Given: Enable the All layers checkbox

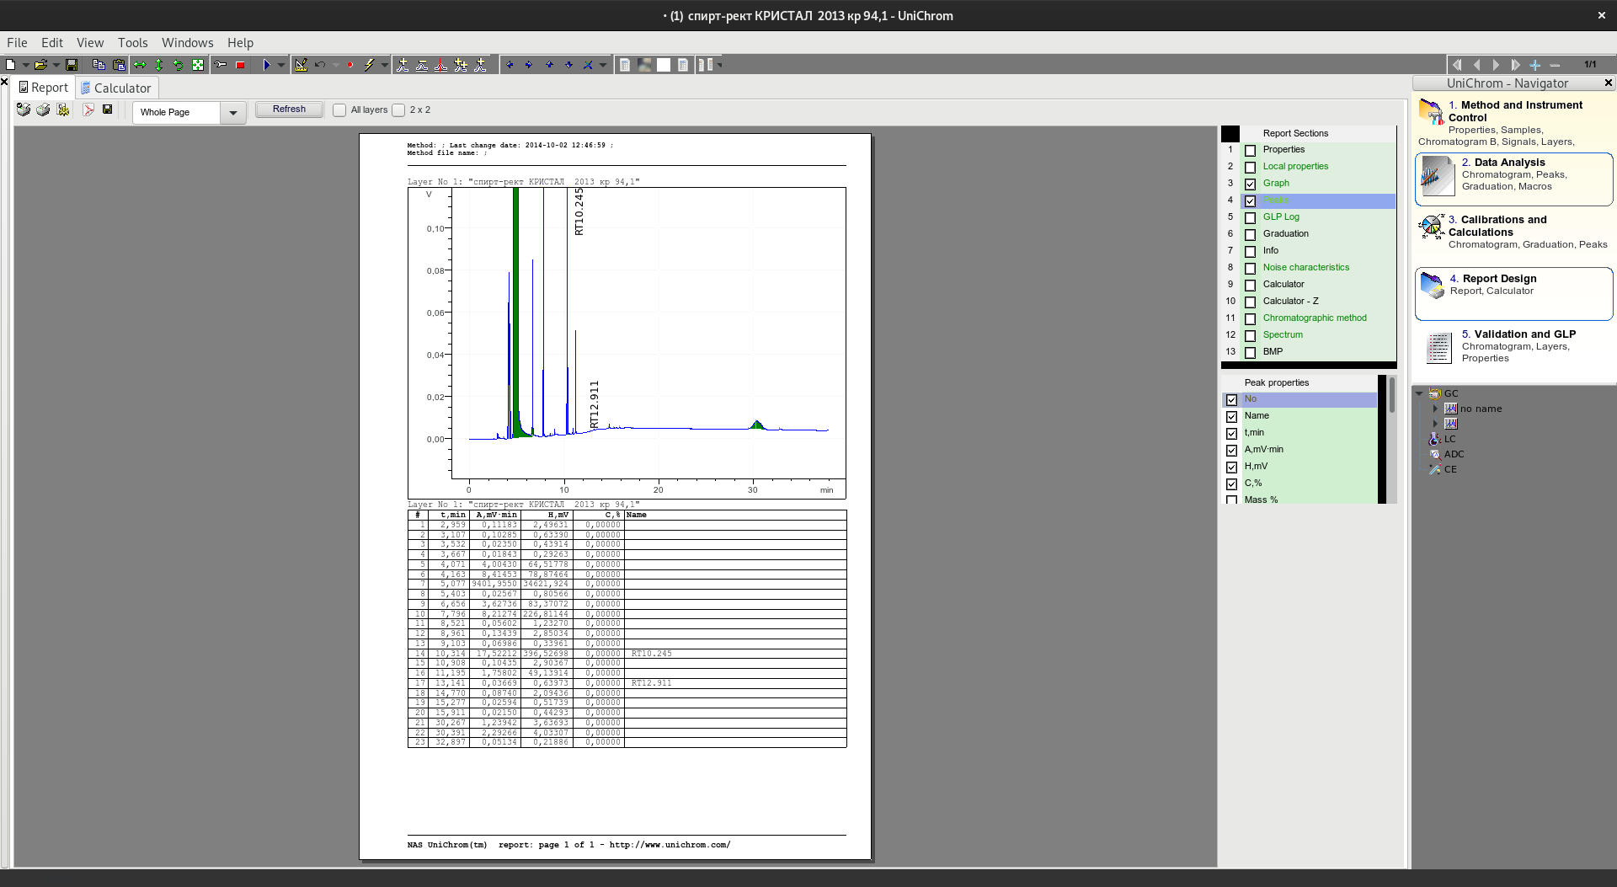Looking at the screenshot, I should coord(339,110).
